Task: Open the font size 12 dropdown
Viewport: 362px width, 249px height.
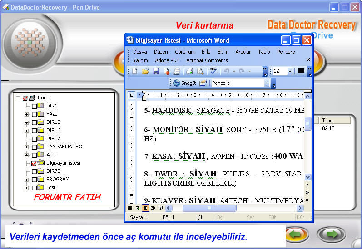Action: click(290, 71)
